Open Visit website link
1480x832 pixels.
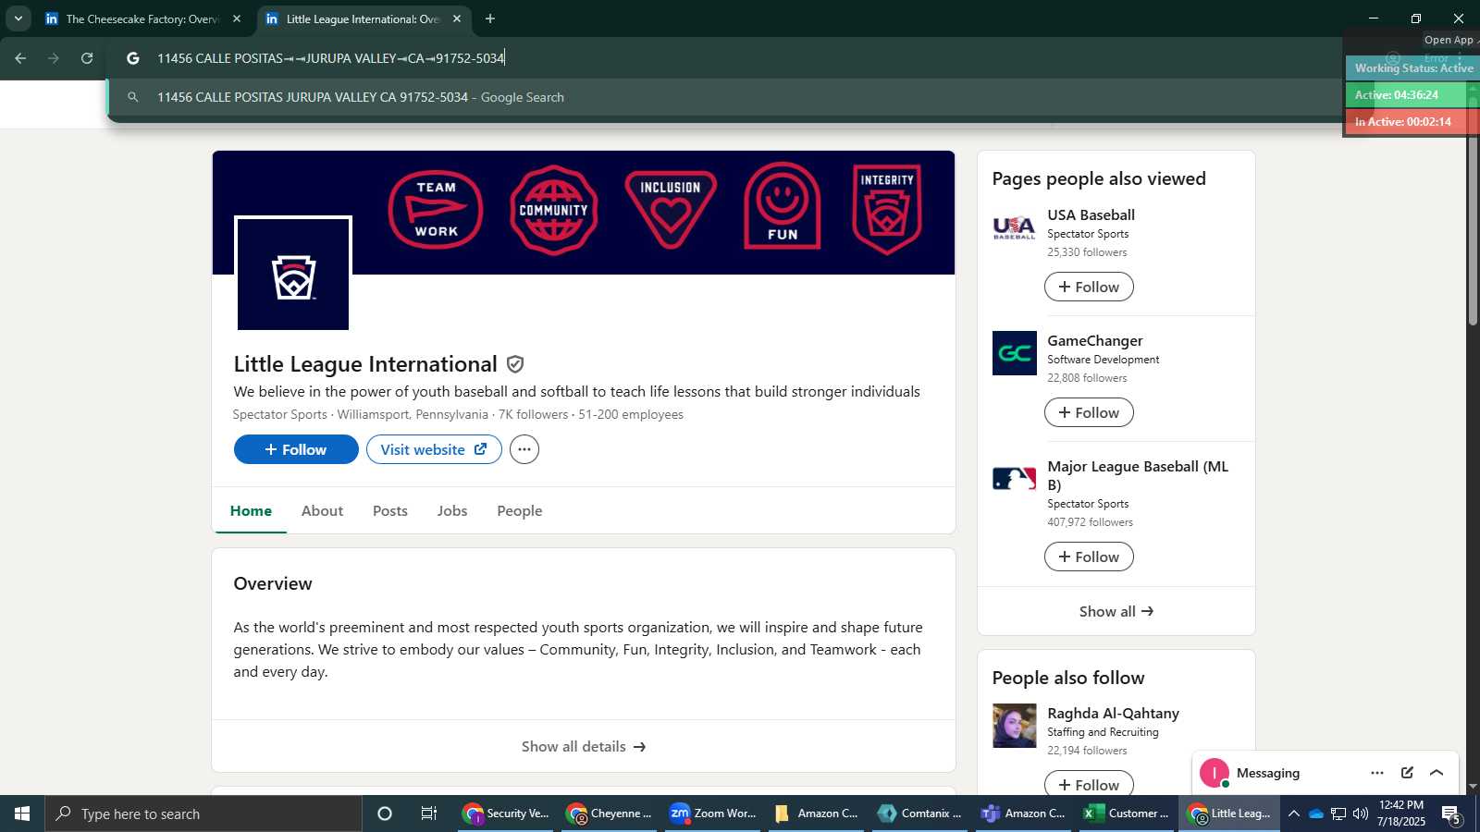[x=434, y=449]
